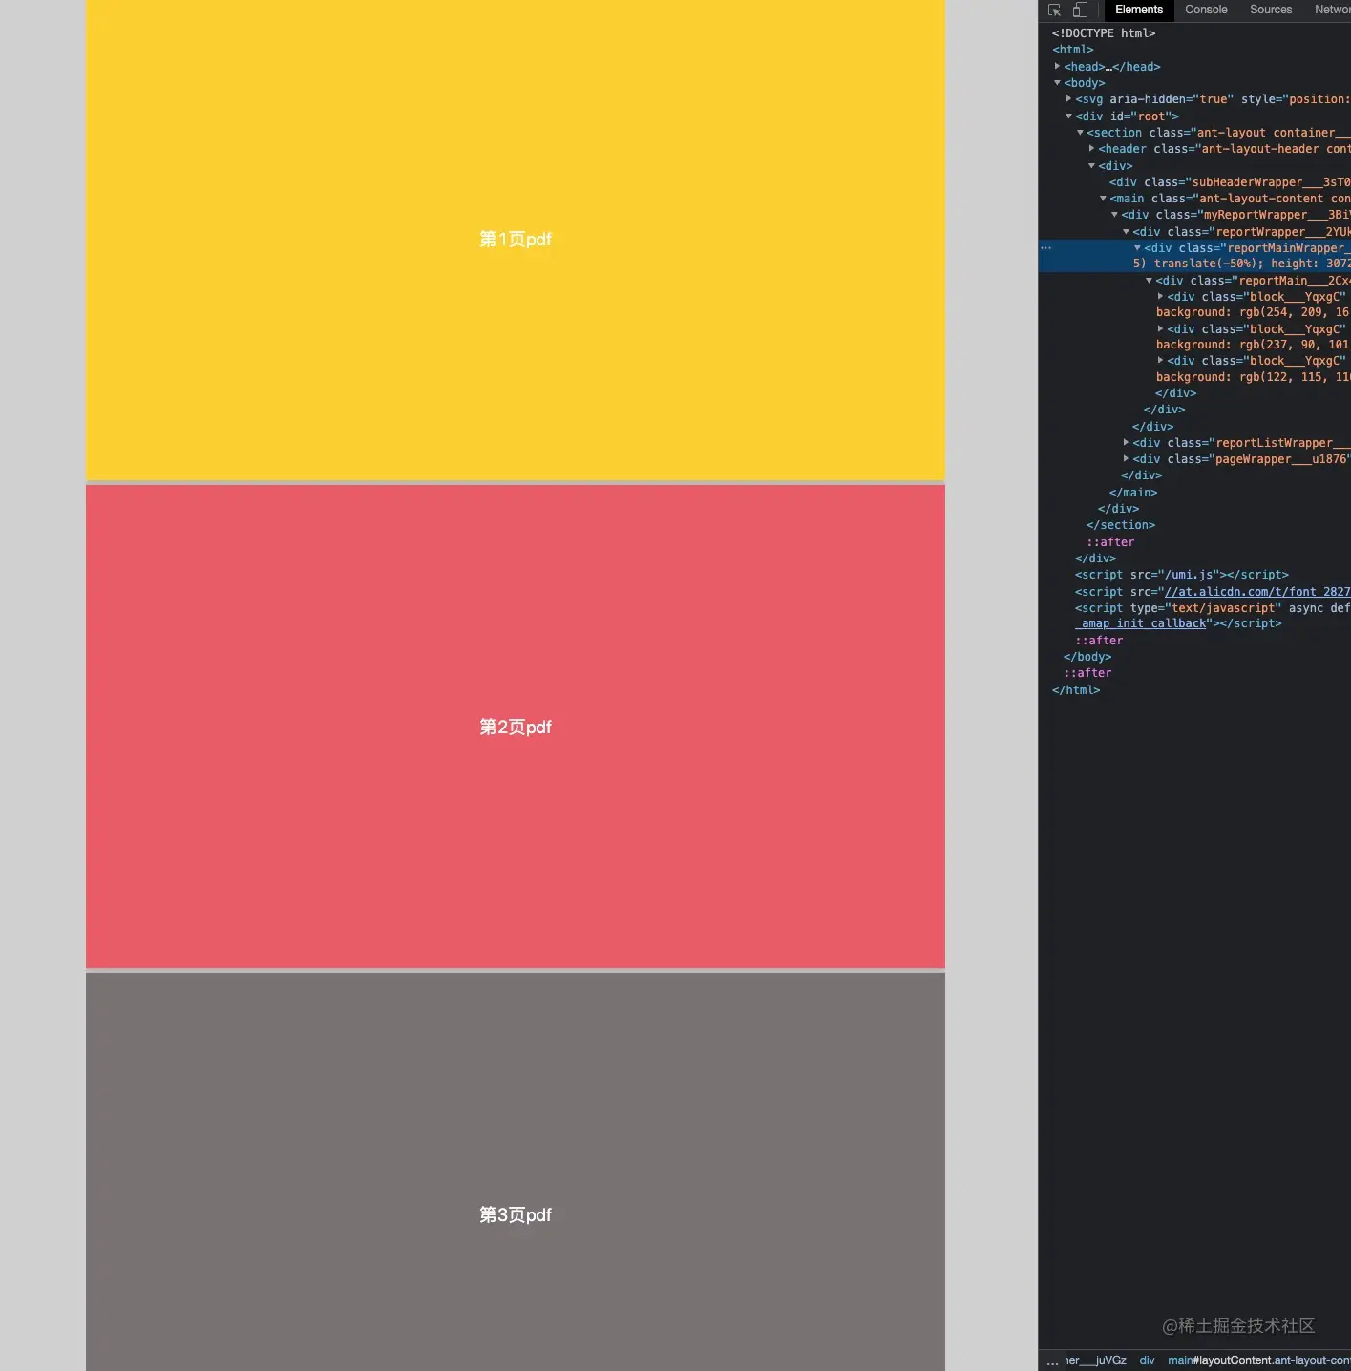The image size is (1351, 1371).
Task: Collapse the reportWrapper div node
Action: point(1126,231)
